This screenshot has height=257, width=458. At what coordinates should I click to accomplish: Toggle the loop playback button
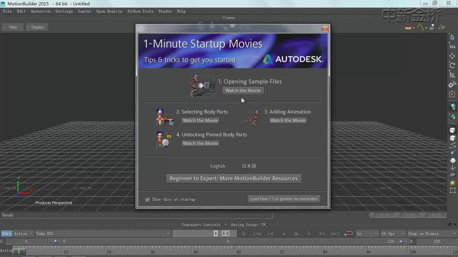[348, 233]
